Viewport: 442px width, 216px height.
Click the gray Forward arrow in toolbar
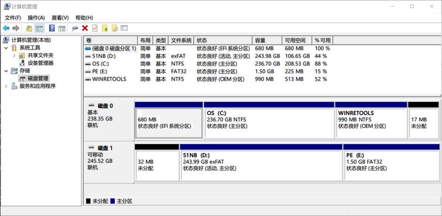(16, 28)
